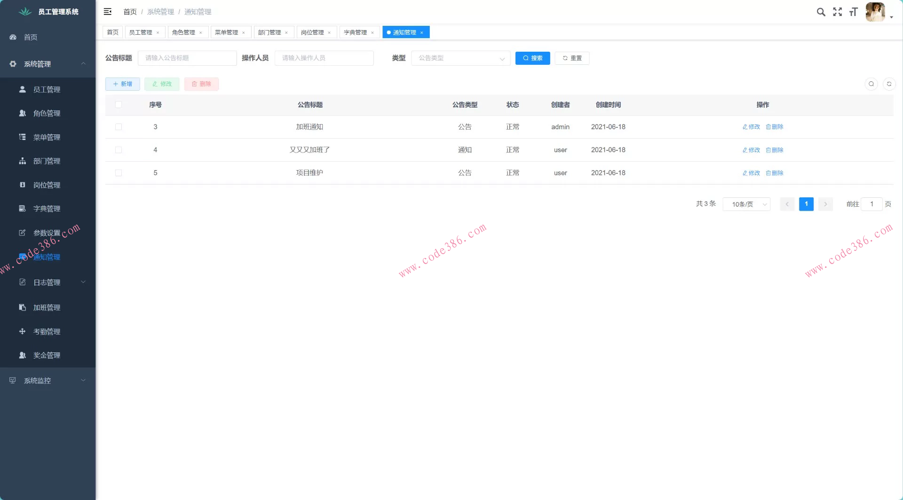903x500 pixels.
Task: Collapse the sidebar with the hamburger icon
Action: (x=108, y=12)
